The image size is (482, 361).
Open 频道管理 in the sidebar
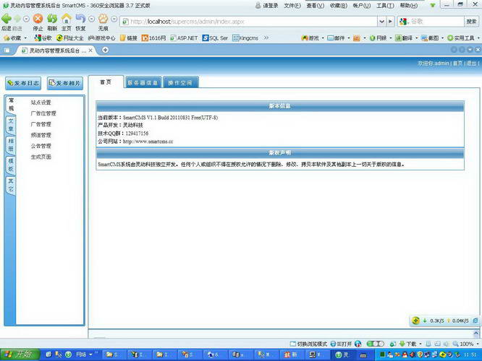(41, 135)
